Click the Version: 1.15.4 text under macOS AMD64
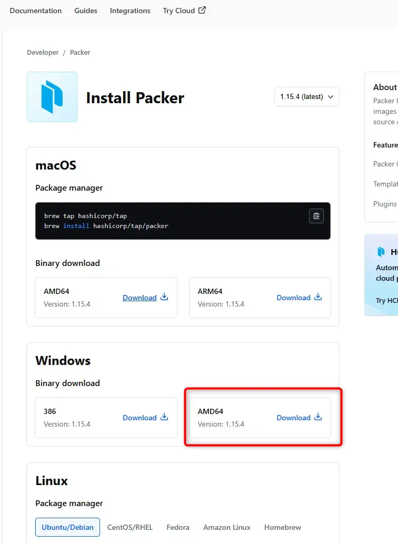This screenshot has height=543, width=398. click(x=67, y=304)
